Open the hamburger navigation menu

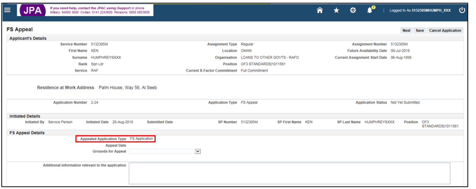7,10
